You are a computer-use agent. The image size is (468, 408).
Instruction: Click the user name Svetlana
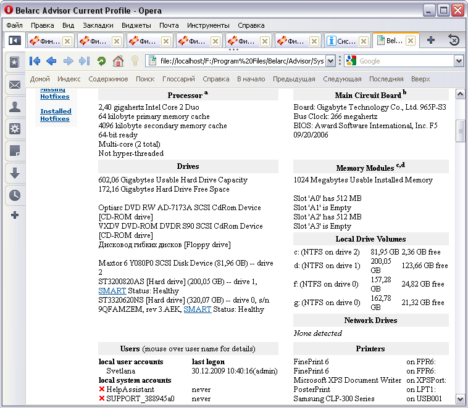[x=120, y=371]
